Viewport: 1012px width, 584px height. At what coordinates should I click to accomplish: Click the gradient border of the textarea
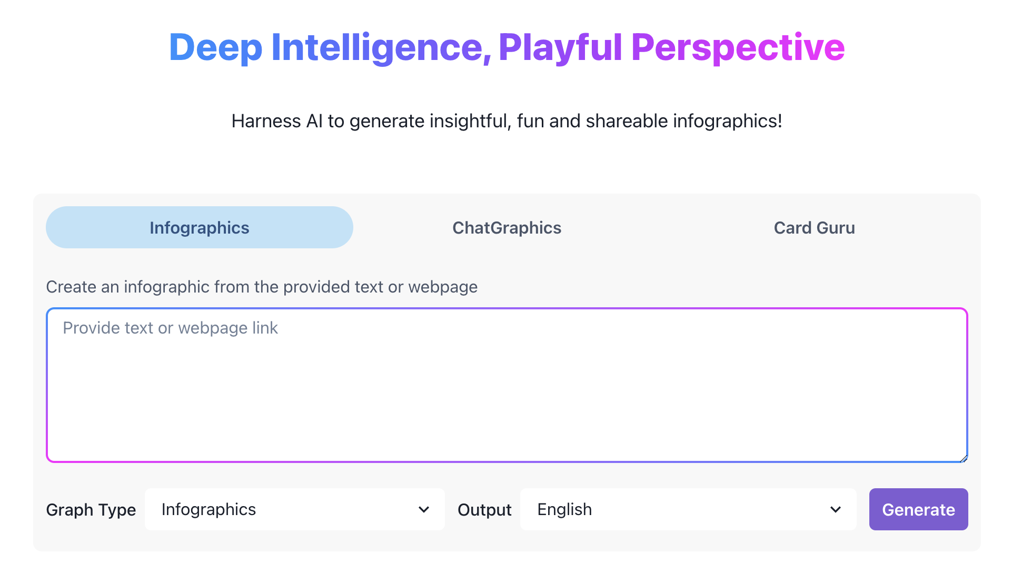pyautogui.click(x=505, y=309)
